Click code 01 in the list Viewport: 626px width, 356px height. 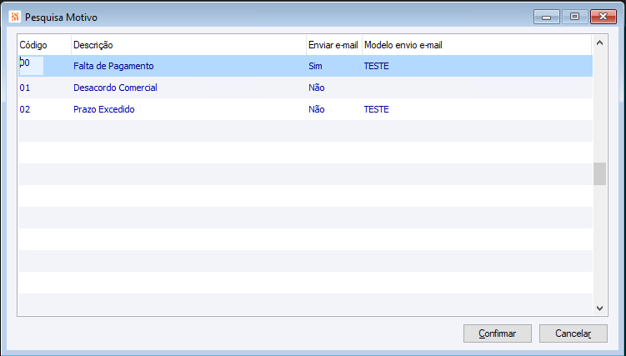[25, 88]
